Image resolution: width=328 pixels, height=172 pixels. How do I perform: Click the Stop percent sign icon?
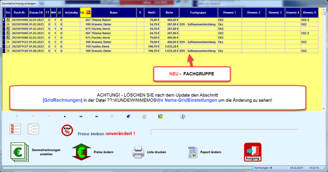(67, 130)
